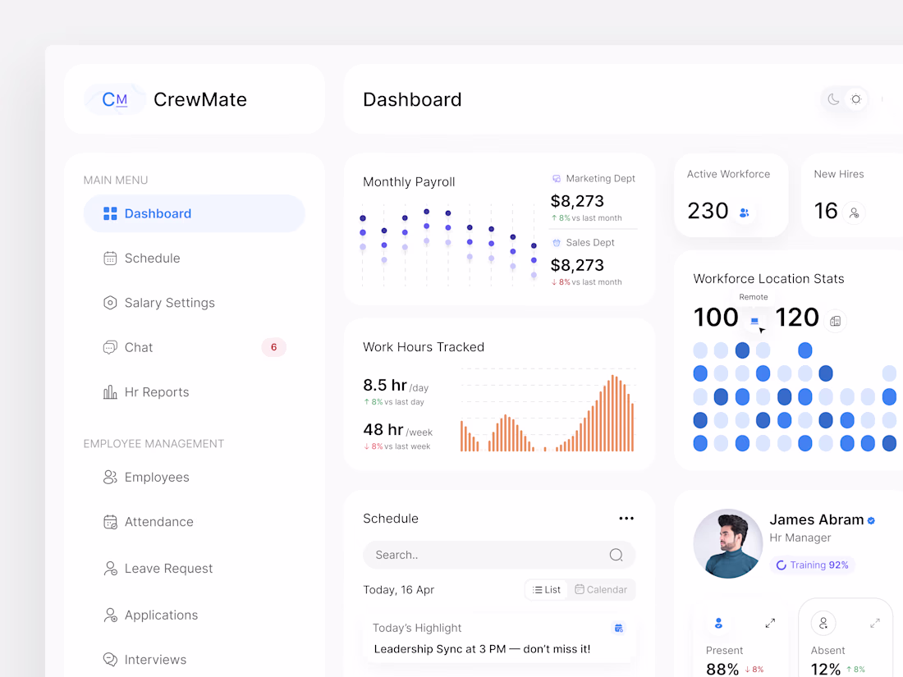This screenshot has width=903, height=677.
Task: Click the search magnifier icon
Action: click(617, 555)
